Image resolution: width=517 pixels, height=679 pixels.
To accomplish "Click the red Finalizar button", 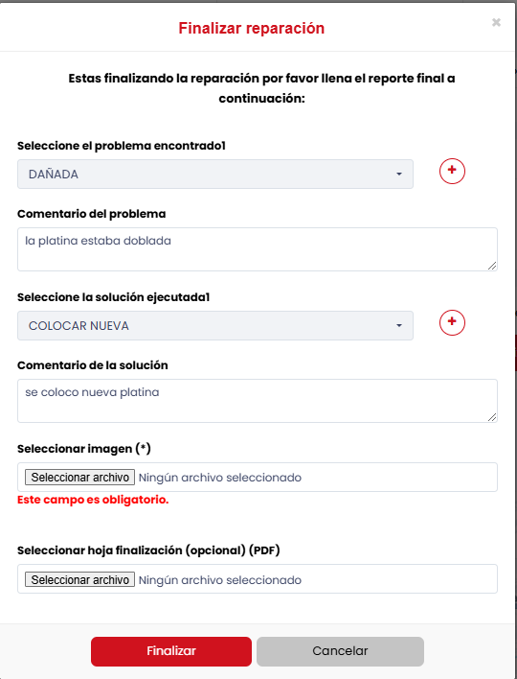I will pos(171,651).
